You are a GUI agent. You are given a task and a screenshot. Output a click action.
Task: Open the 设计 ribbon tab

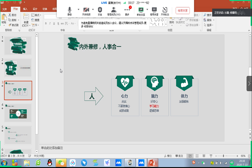coord(35,8)
